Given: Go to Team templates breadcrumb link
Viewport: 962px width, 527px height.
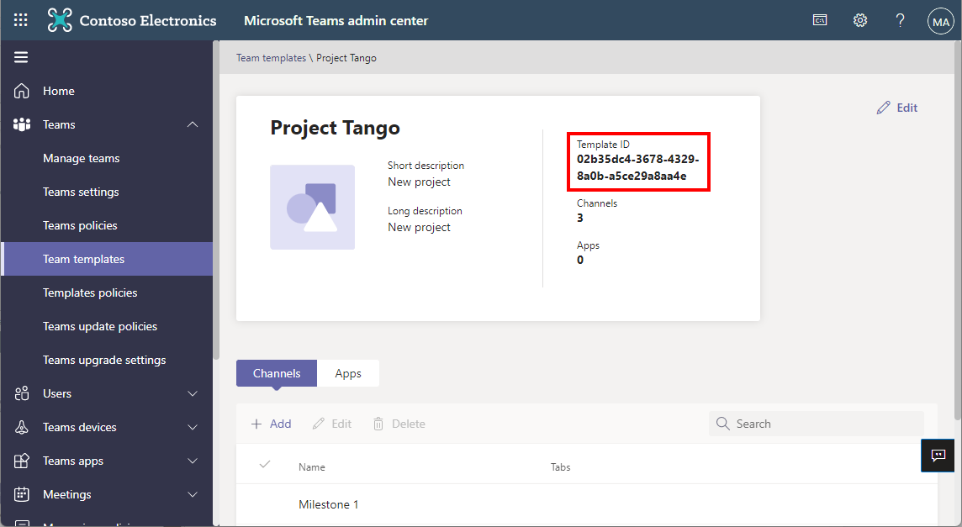Looking at the screenshot, I should [x=271, y=58].
